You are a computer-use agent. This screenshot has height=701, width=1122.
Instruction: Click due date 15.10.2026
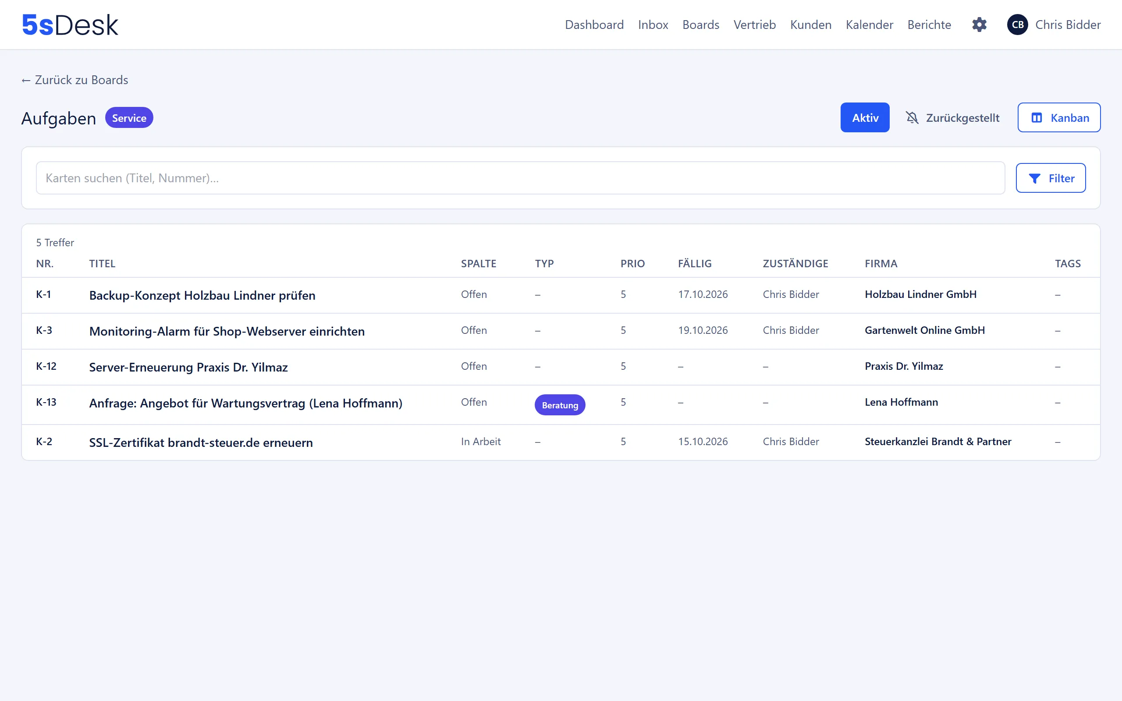pyautogui.click(x=703, y=441)
